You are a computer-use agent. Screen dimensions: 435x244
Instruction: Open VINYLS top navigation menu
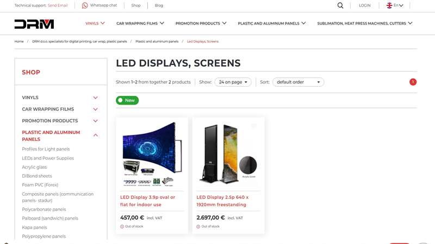(95, 23)
